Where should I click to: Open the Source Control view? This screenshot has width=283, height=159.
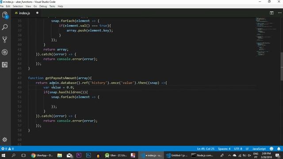click(x=5, y=39)
